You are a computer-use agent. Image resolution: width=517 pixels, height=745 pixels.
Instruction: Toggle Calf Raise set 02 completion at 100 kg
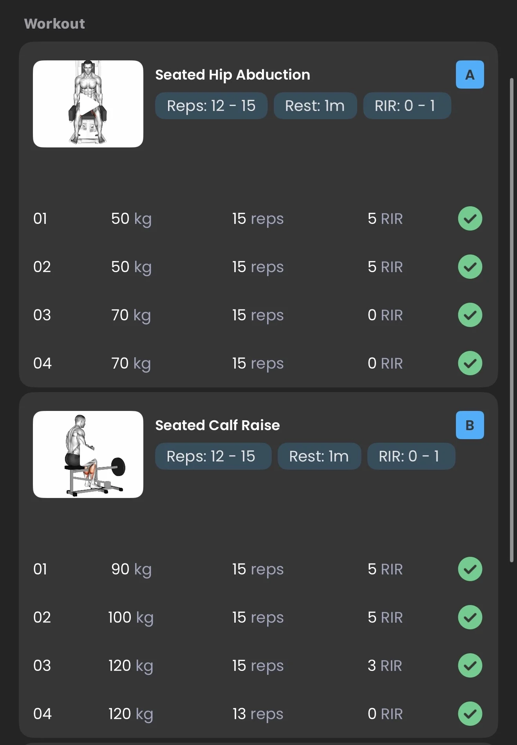click(470, 617)
